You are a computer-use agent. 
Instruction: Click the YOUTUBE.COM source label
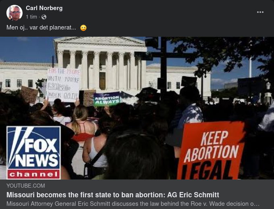(x=26, y=186)
